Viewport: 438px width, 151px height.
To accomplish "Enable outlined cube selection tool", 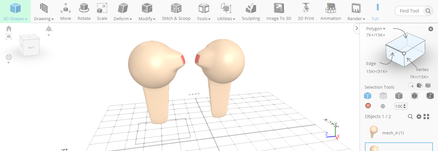I will (x=414, y=96).
